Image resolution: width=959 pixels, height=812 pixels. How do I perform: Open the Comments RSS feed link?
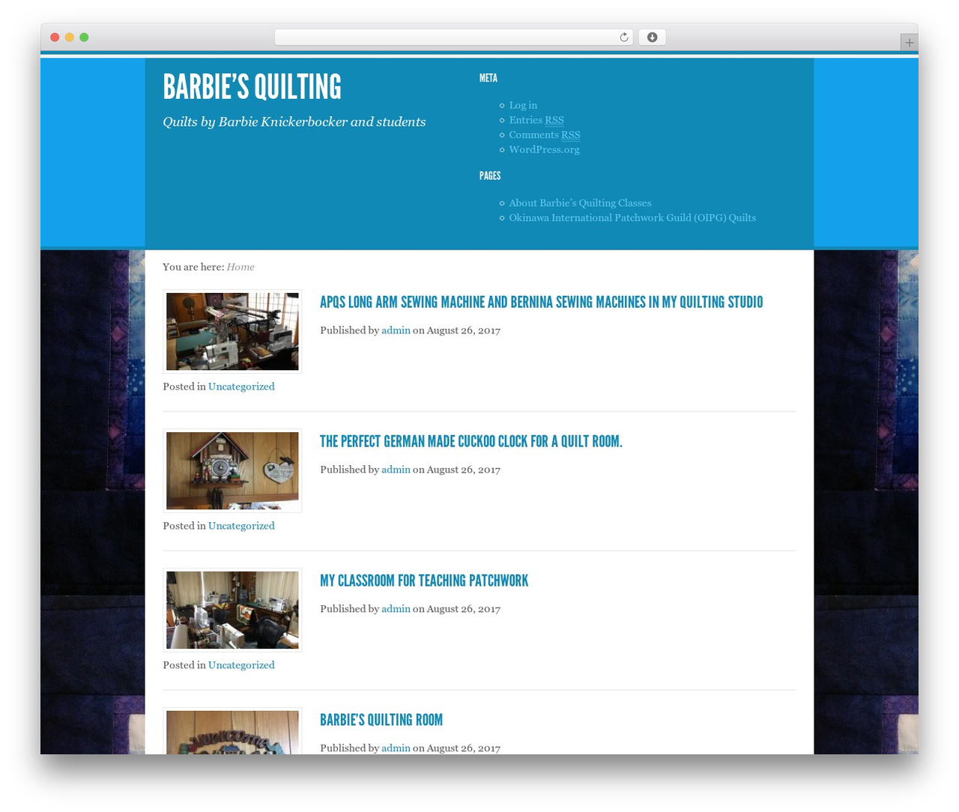545,135
